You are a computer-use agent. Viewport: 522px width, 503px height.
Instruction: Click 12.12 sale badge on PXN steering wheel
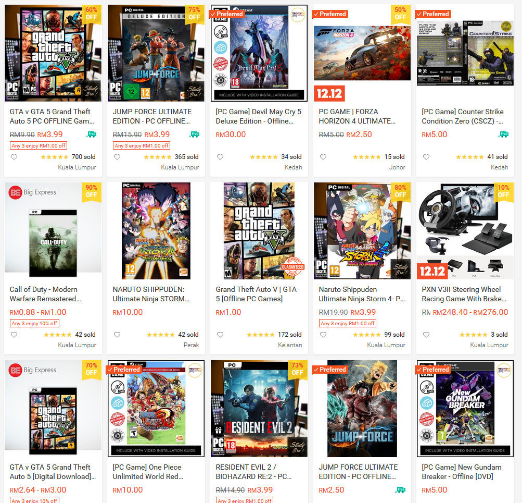point(432,271)
